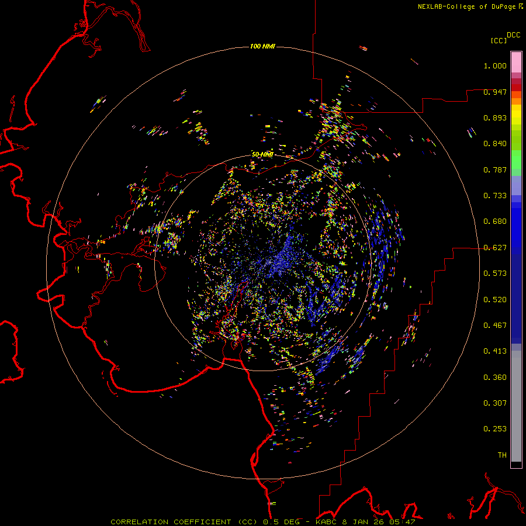Click the [CC] units label above the legend

[499, 40]
